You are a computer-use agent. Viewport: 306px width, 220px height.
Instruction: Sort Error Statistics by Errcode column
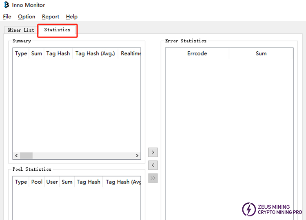click(197, 53)
